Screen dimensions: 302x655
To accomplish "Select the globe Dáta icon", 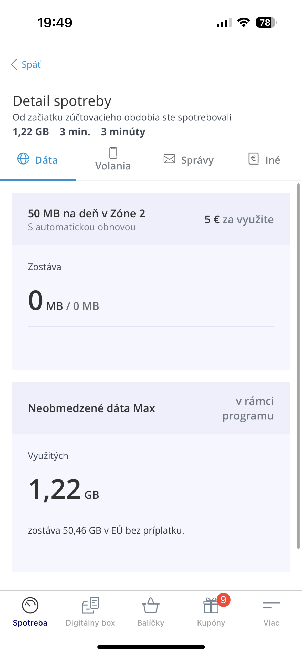I will coord(23,159).
